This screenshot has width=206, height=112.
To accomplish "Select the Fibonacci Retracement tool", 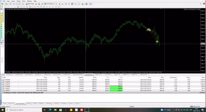I will click(21, 7).
